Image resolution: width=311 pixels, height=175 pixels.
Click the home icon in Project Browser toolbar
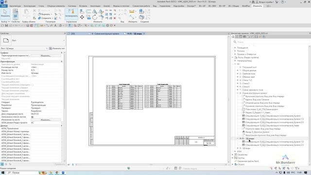pyautogui.click(x=233, y=37)
